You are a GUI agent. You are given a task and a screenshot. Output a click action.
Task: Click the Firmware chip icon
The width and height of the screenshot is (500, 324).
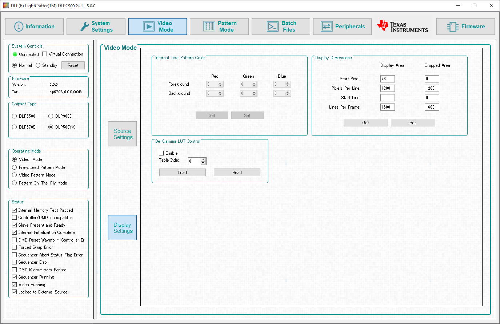coord(453,27)
